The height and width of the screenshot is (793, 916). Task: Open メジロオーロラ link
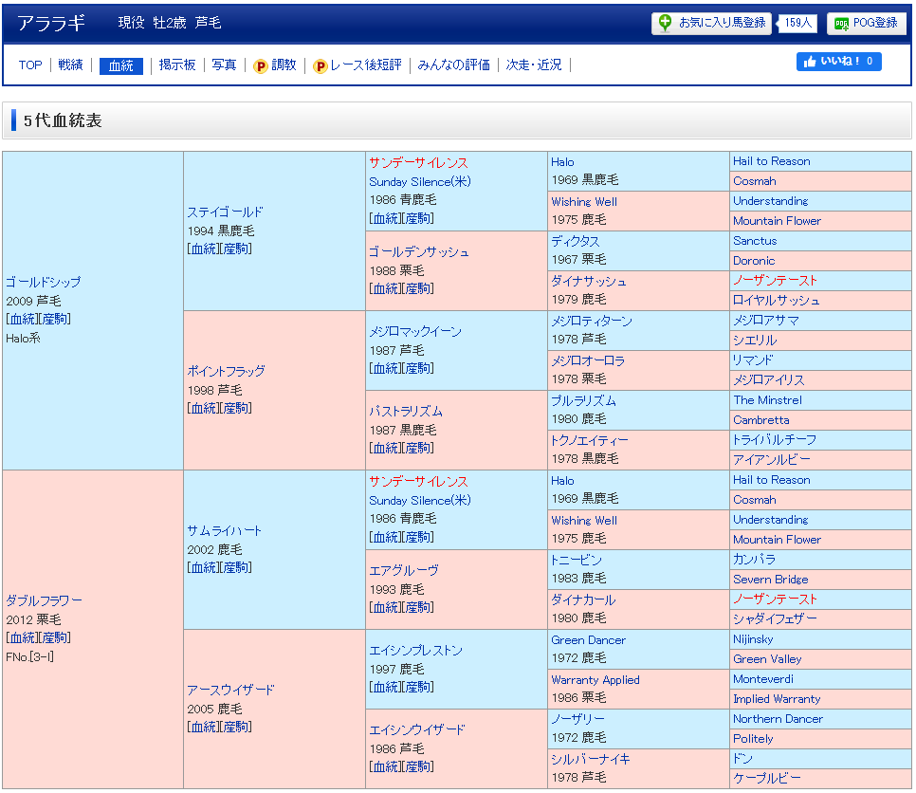point(588,360)
